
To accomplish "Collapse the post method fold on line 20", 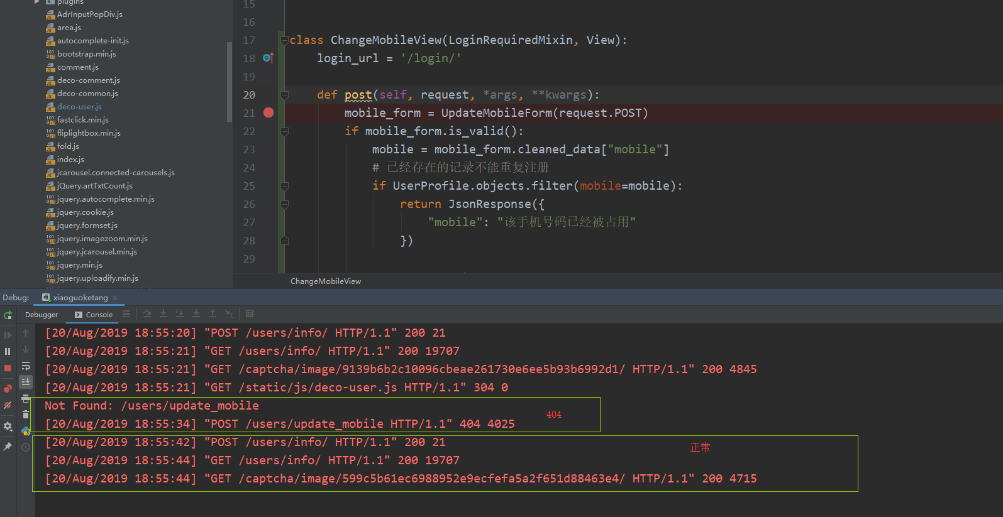I will [x=284, y=95].
